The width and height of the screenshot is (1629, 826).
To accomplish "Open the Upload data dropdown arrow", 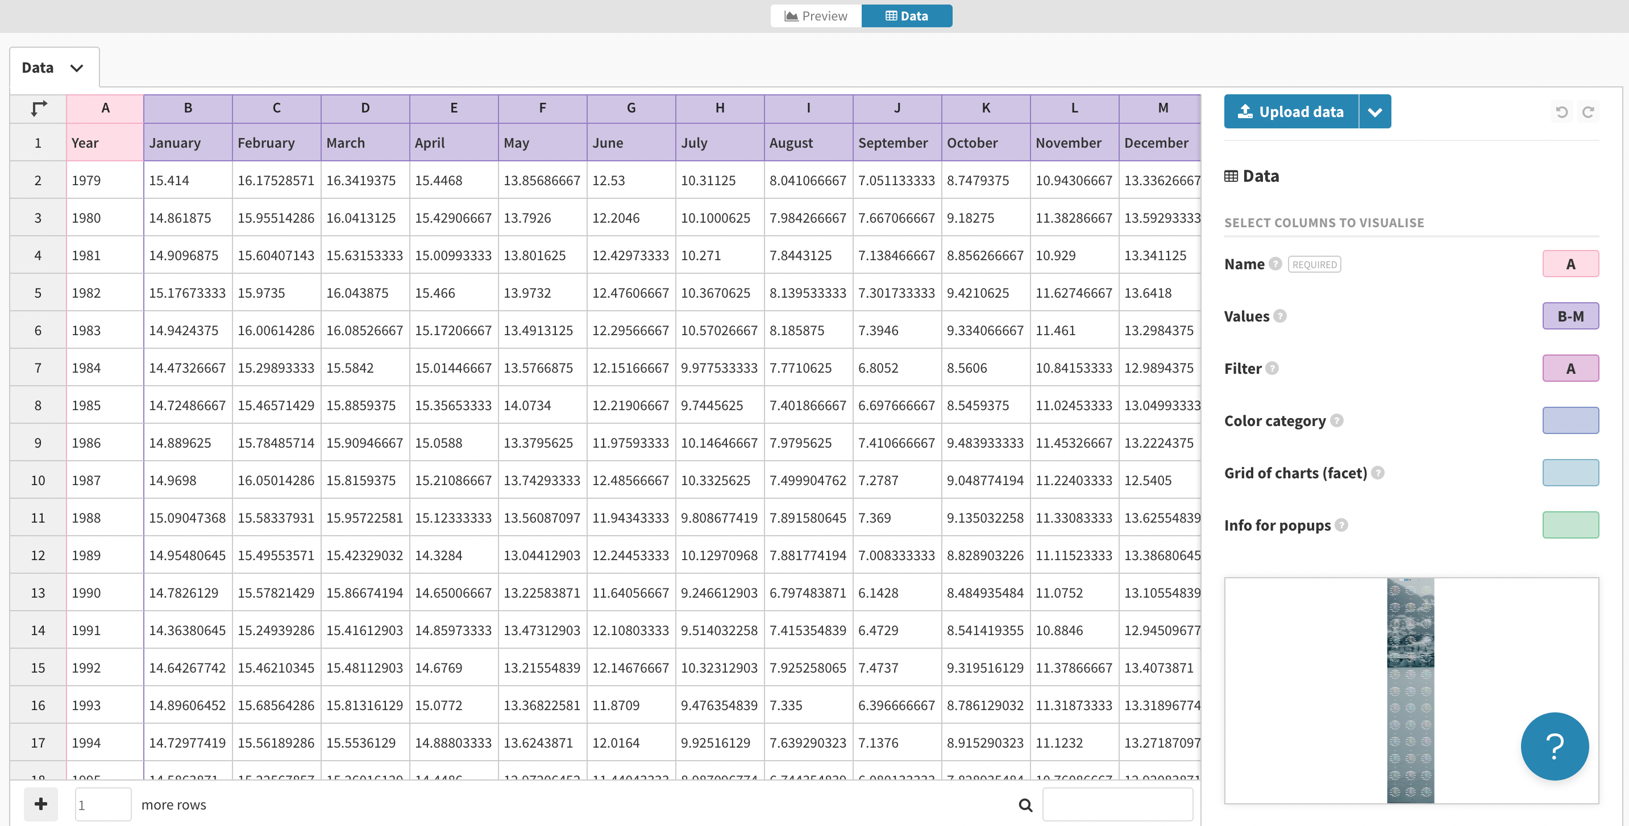I will click(1374, 112).
